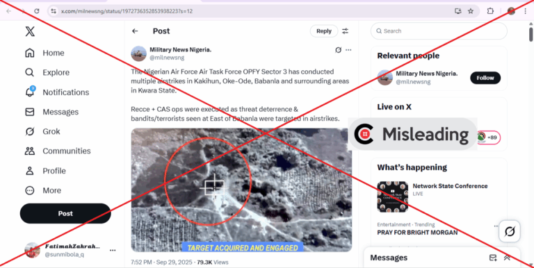Click the X logo icon

[x=30, y=31]
